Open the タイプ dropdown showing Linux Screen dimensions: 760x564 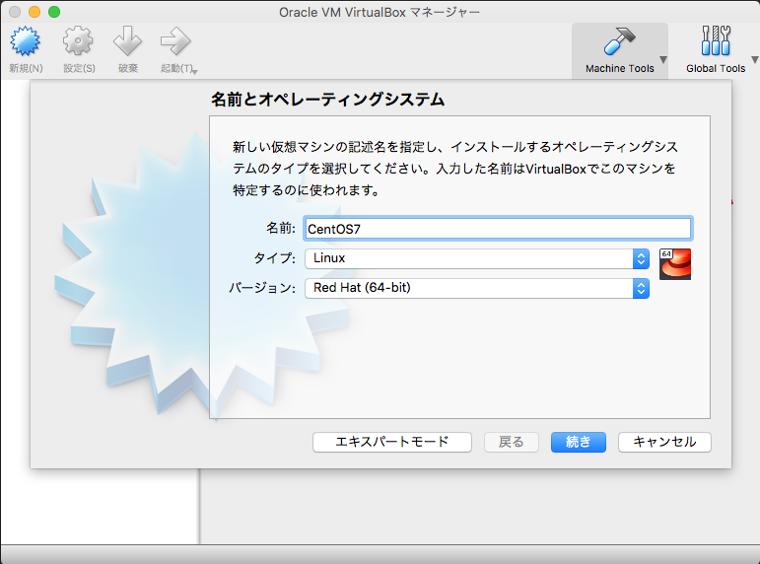[x=477, y=258]
